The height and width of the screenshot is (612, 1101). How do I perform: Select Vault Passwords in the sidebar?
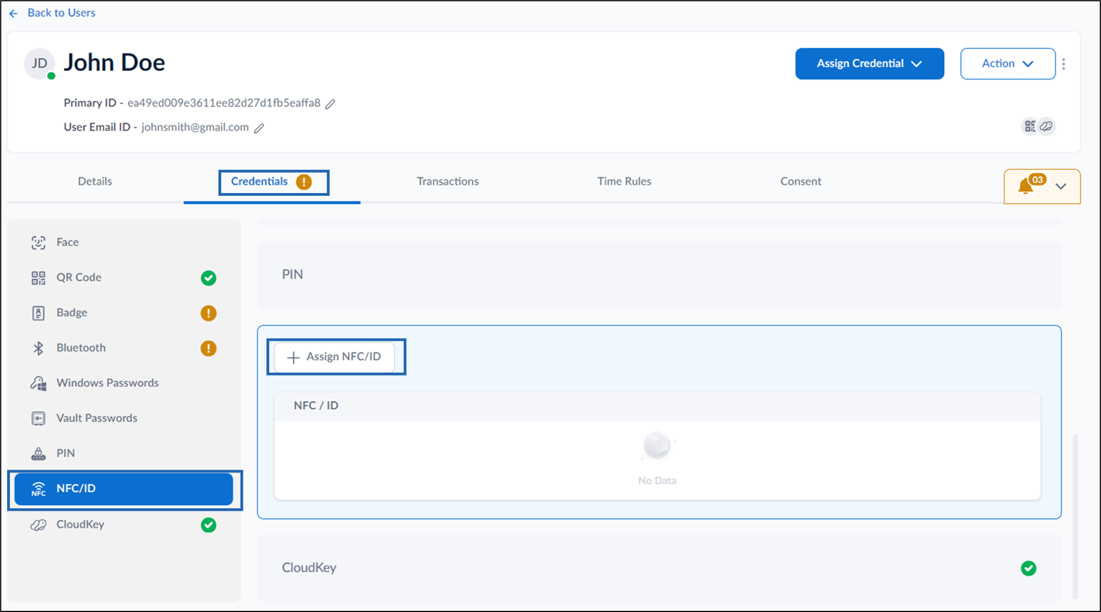tap(123, 418)
